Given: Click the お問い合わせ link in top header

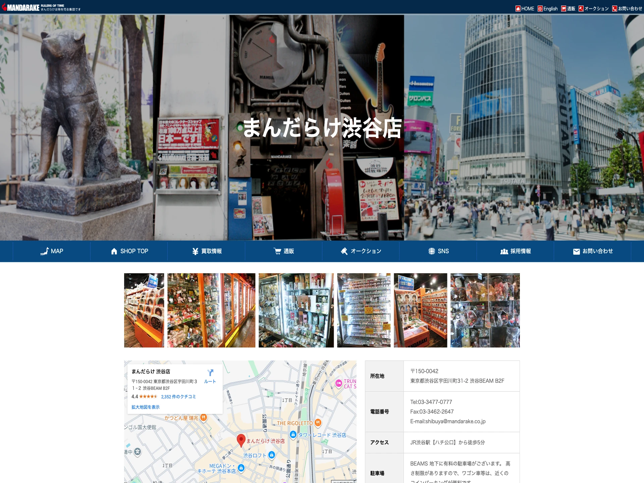Looking at the screenshot, I should pyautogui.click(x=627, y=9).
